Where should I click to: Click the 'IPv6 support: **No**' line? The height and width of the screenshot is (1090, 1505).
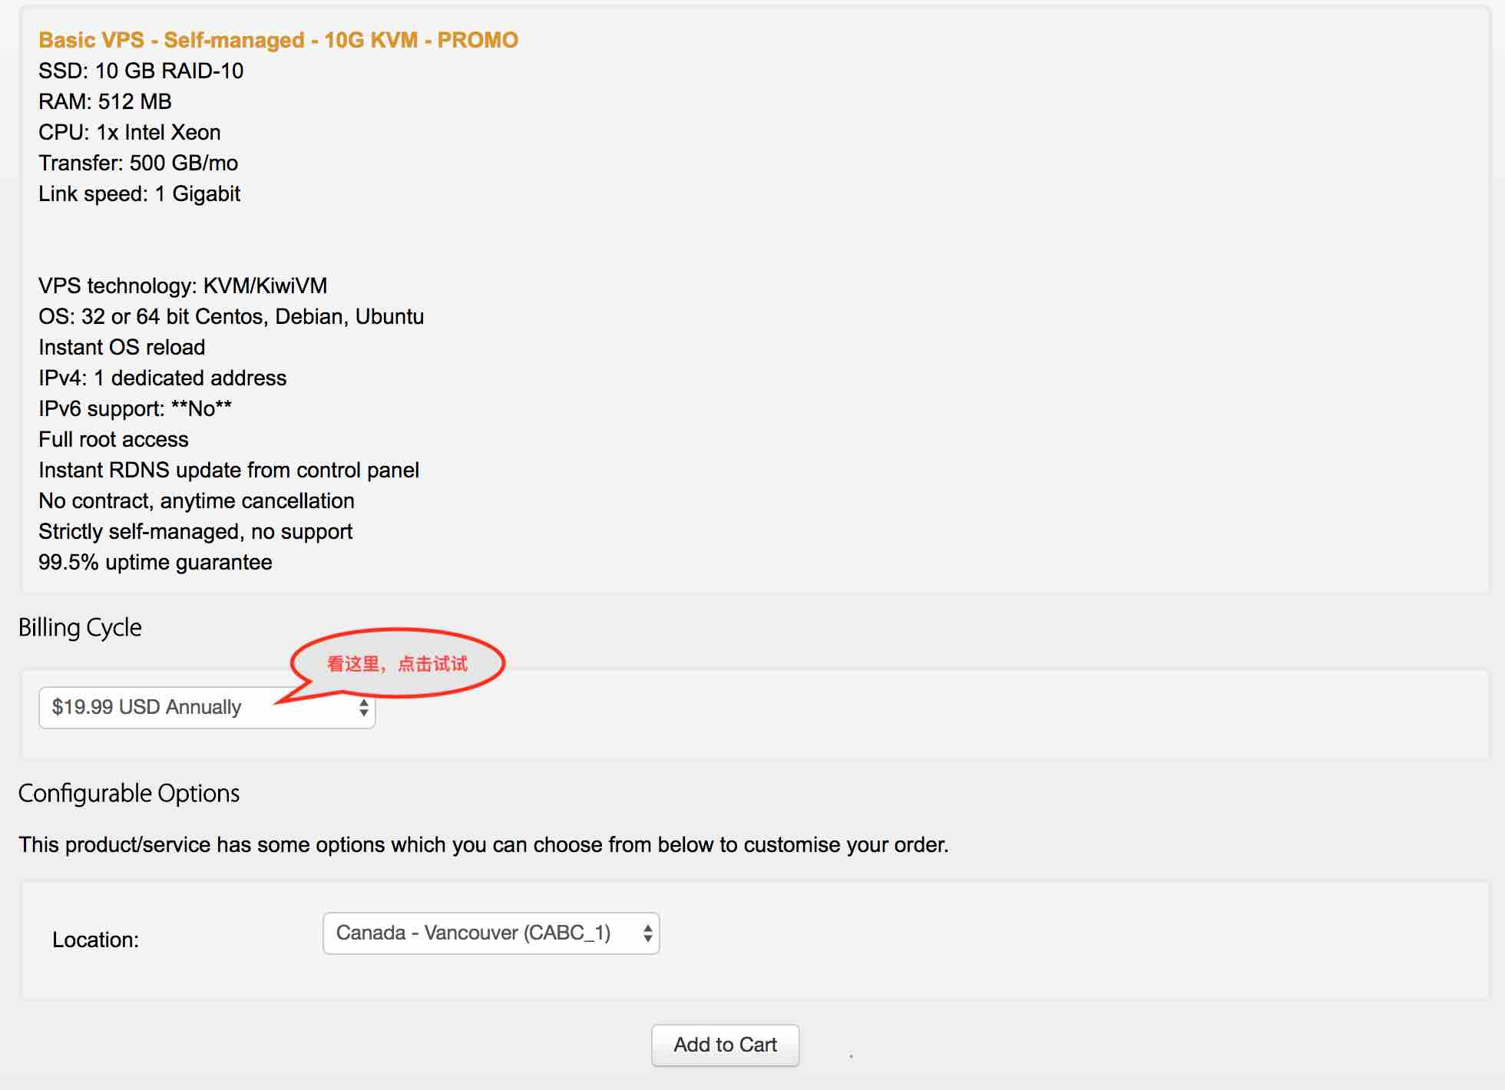pos(135,408)
